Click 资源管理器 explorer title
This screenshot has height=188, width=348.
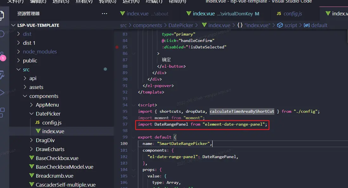tap(29, 14)
